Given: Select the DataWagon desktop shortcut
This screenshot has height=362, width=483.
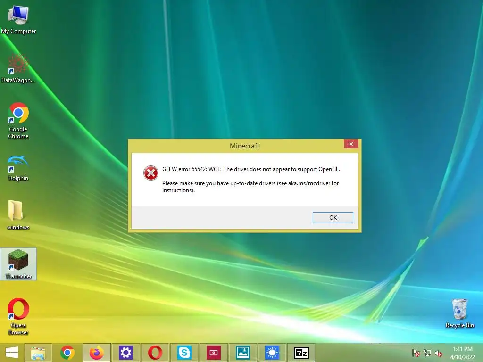Looking at the screenshot, I should [18, 68].
